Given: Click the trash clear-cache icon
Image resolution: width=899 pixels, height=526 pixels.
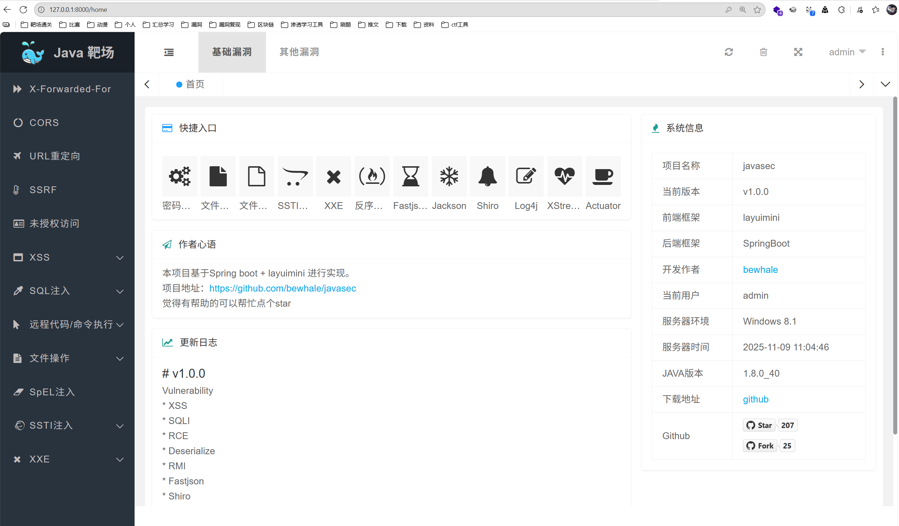Looking at the screenshot, I should tap(763, 52).
